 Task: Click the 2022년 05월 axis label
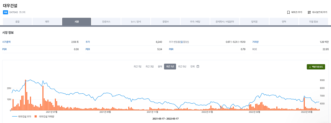click(307, 112)
